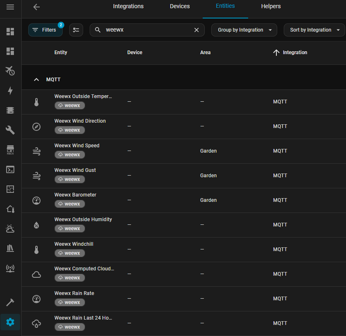This screenshot has height=336, width=346.
Task: Collapse the MQTT group
Action: click(x=36, y=80)
